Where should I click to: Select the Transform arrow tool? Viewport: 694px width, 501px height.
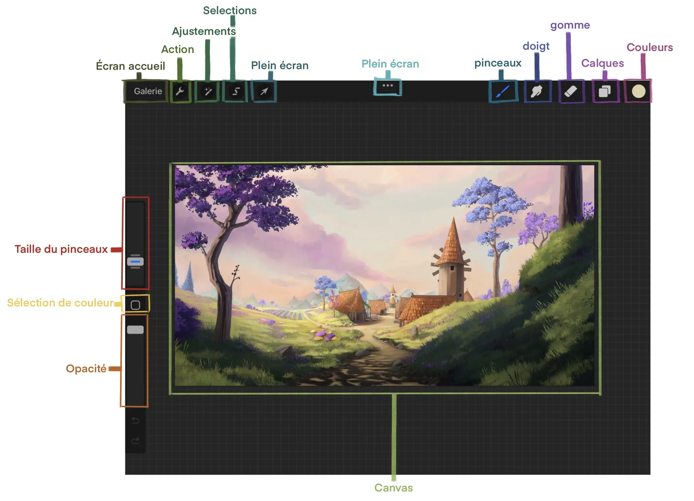coord(264,91)
